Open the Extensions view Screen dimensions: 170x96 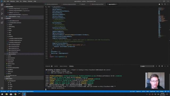pyautogui.click(x=2, y=23)
